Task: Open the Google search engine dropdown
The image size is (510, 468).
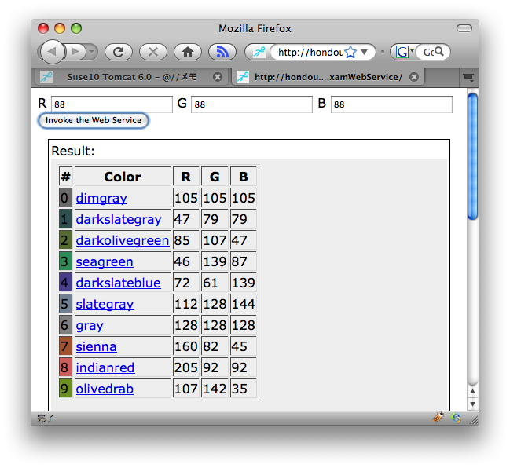Action: click(x=404, y=52)
